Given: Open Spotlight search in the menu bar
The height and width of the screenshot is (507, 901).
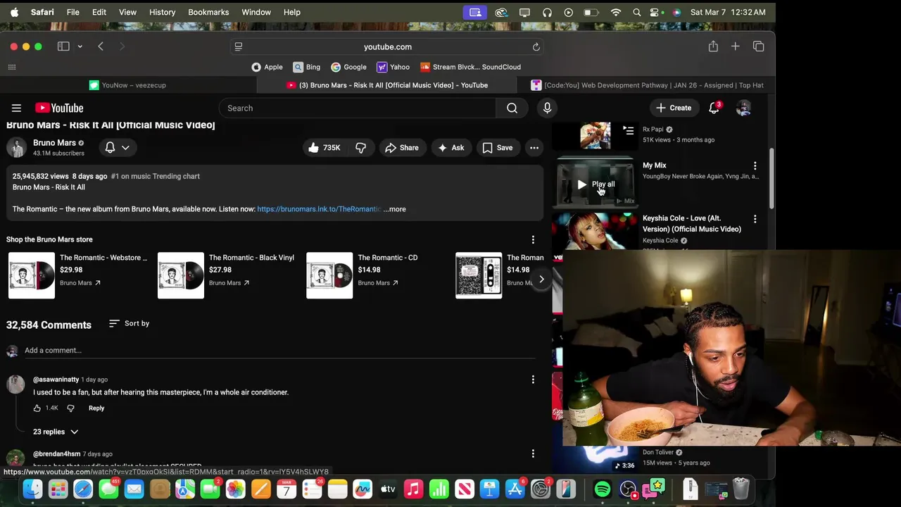Looking at the screenshot, I should click(637, 12).
